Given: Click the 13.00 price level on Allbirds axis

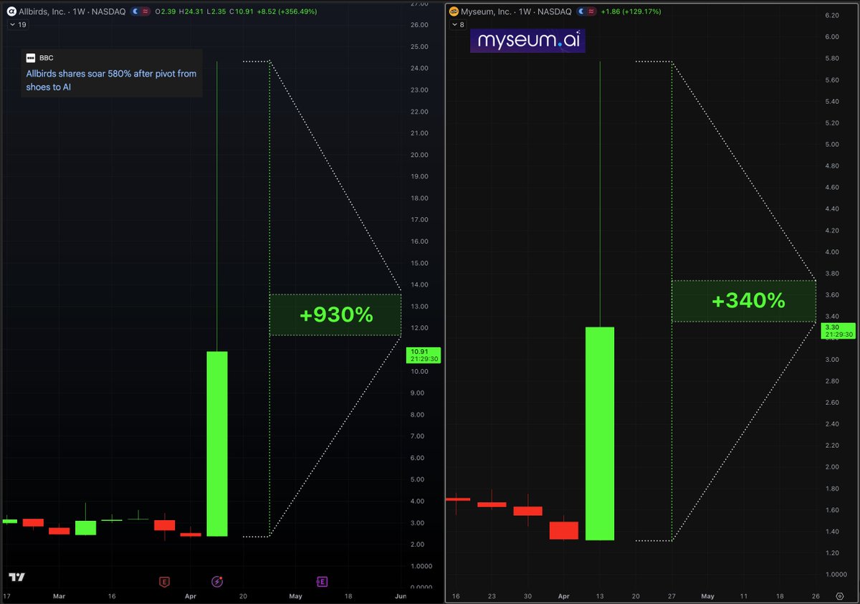Looking at the screenshot, I should pos(418,307).
